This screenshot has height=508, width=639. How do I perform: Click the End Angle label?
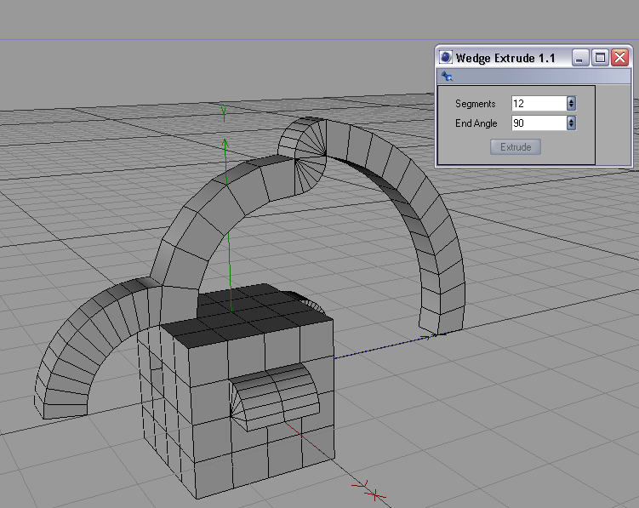(x=476, y=123)
